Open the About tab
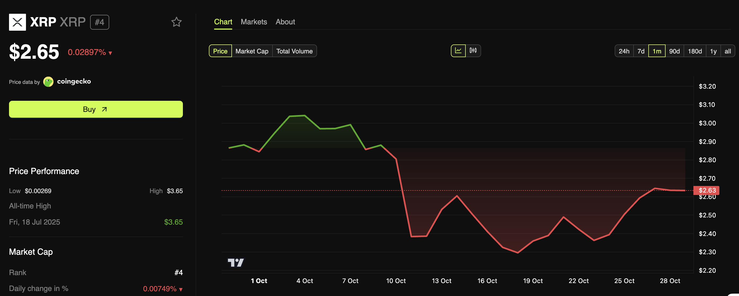Viewport: 739px width, 296px height. [x=285, y=21]
